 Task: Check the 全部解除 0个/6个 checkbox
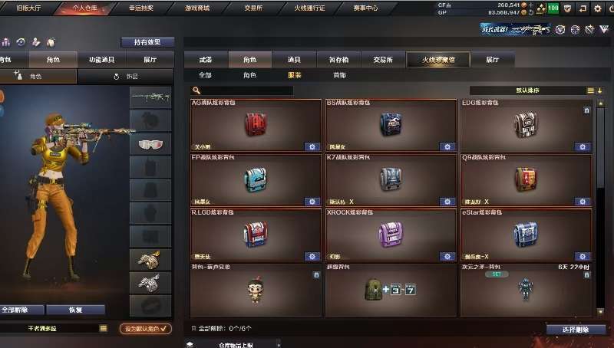[x=193, y=328]
